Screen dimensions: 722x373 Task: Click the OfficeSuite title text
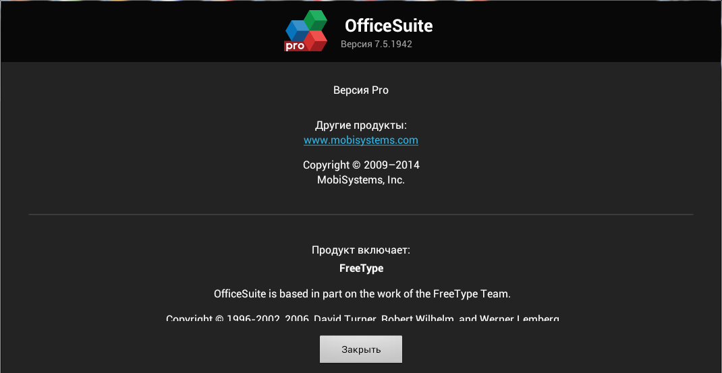click(389, 26)
